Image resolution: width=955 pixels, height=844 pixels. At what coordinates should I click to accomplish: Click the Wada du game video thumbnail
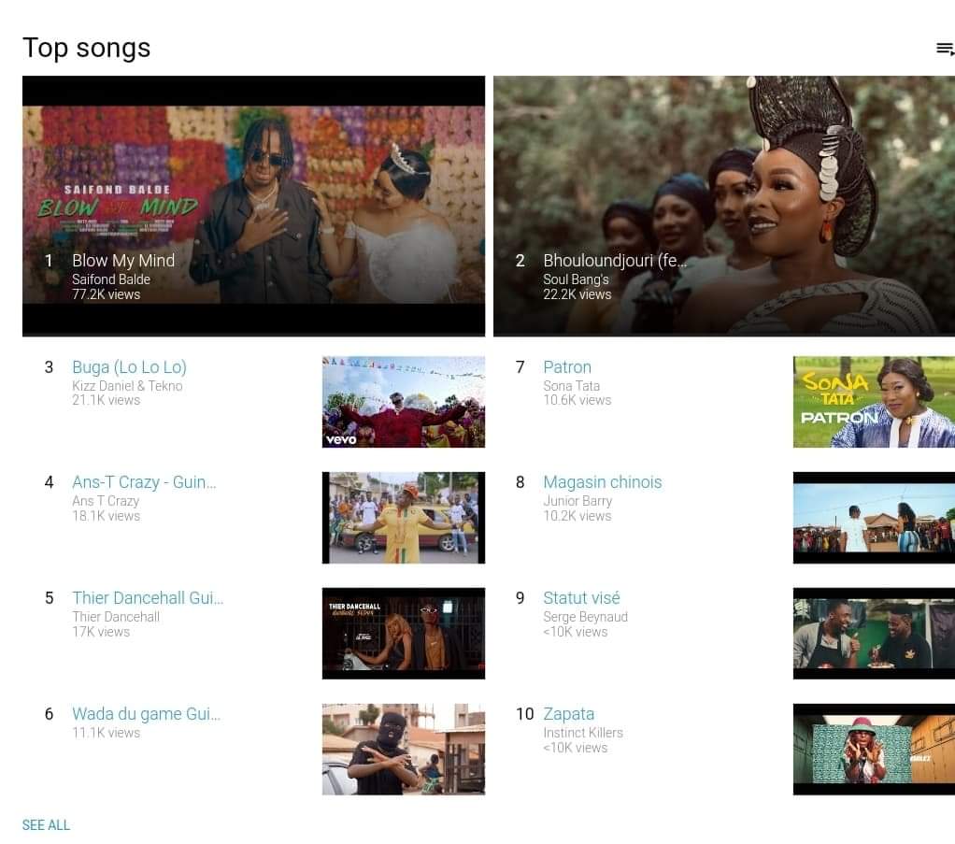tap(403, 750)
